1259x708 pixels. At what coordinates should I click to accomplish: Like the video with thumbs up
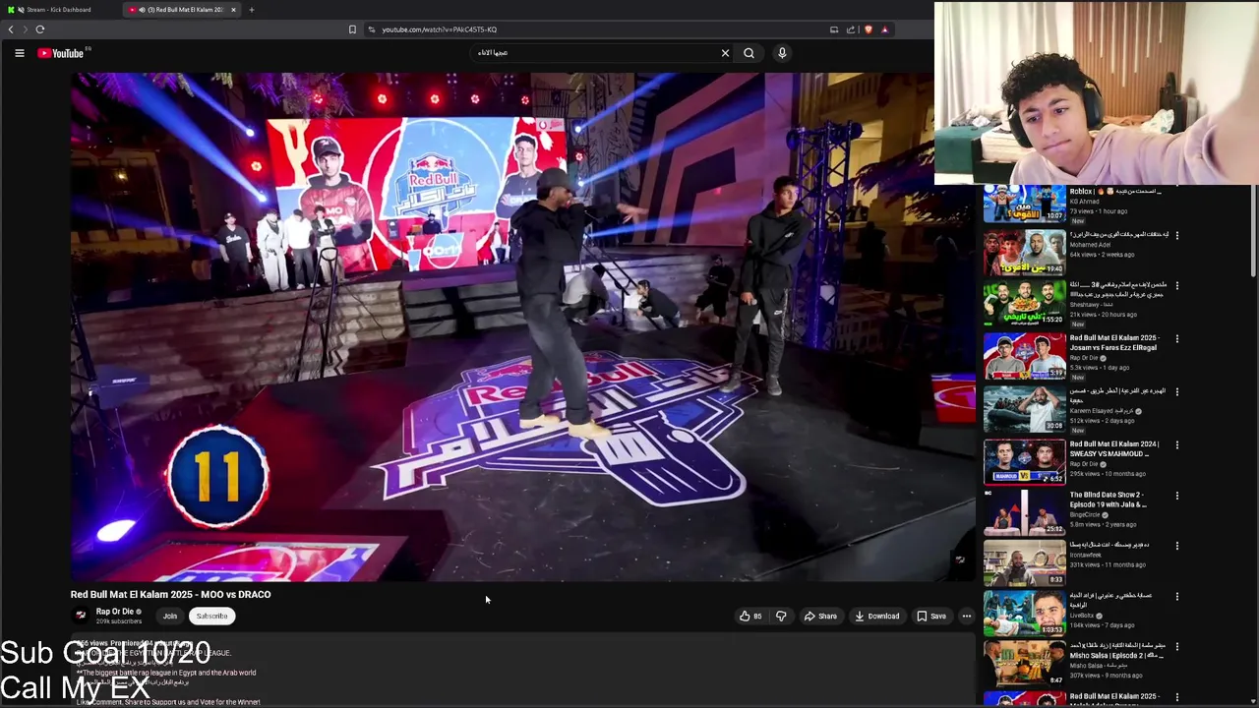[751, 617]
